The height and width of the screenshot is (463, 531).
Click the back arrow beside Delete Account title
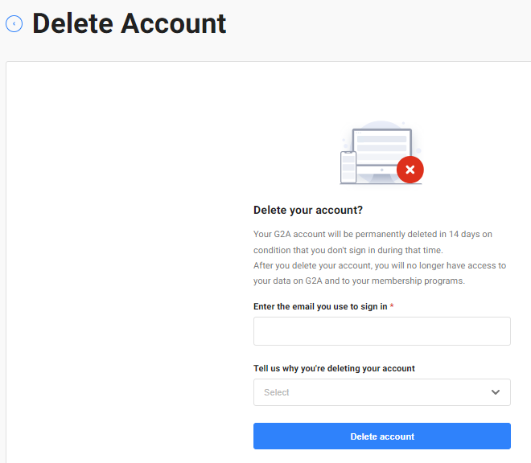click(x=14, y=24)
